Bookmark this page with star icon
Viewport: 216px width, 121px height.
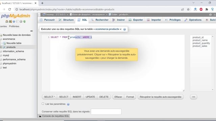click(x=188, y=9)
